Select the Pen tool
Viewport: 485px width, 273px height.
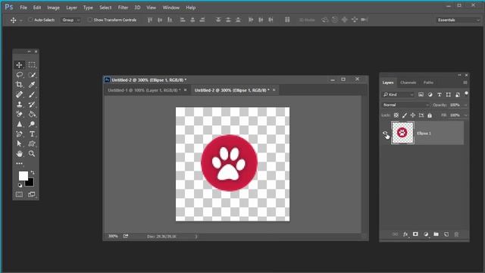19,134
